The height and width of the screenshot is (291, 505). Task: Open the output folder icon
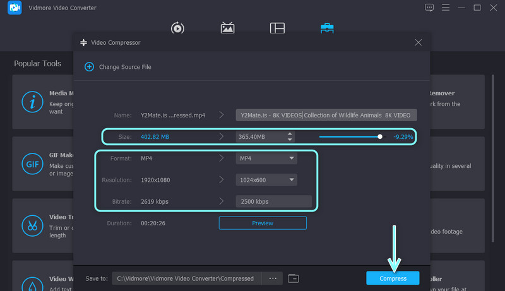[293, 278]
